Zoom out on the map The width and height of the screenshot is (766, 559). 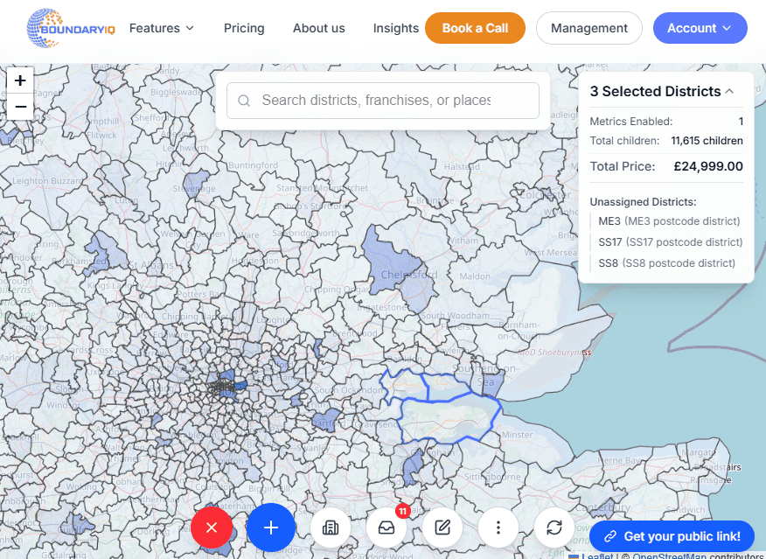(x=19, y=107)
